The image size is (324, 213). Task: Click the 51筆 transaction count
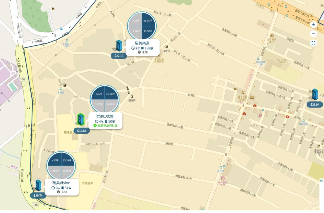pyautogui.click(x=68, y=188)
